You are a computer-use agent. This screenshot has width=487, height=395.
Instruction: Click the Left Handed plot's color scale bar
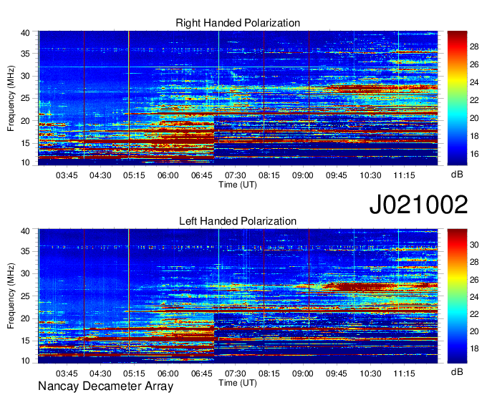pos(457,296)
